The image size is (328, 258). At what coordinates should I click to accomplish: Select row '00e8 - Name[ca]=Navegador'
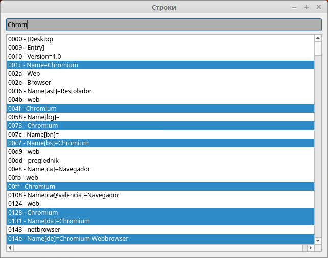[x=160, y=169]
